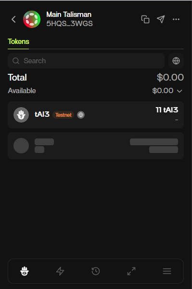192x289 pixels.
Task: Open the send funds paper plane icon
Action: tap(161, 19)
